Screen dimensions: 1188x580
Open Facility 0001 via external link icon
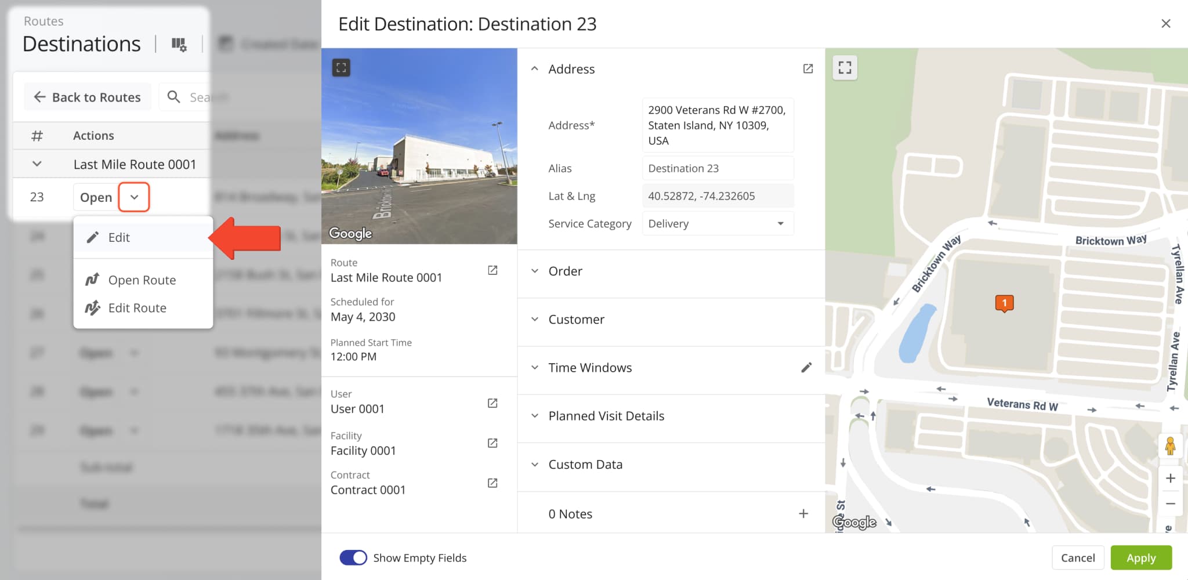[492, 443]
